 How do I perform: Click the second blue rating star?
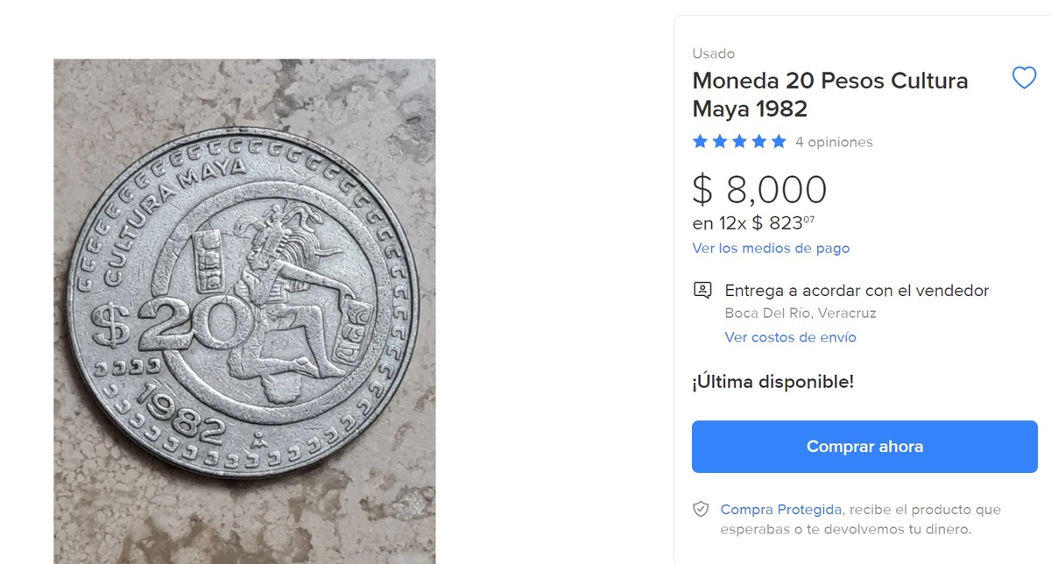[x=720, y=142]
